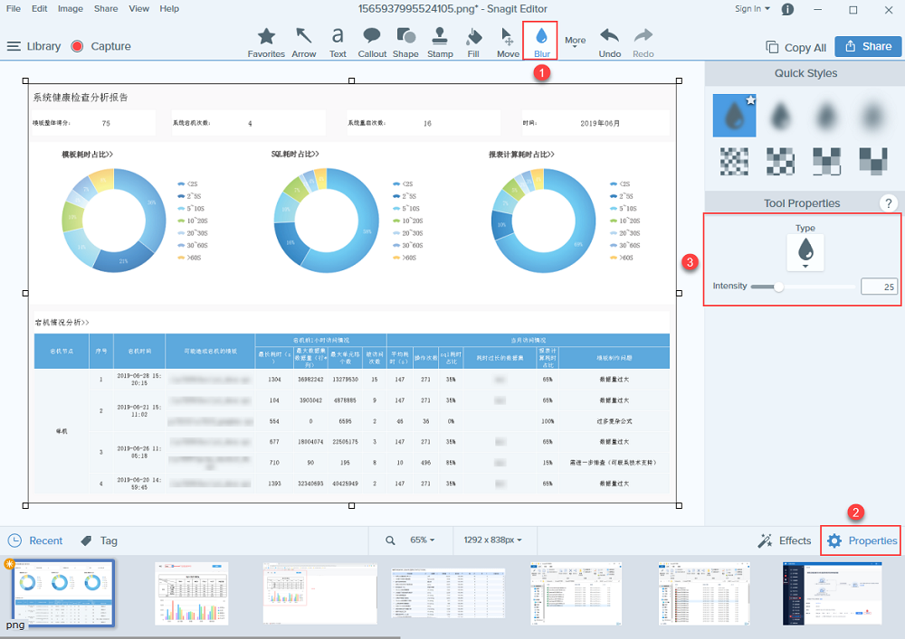
Task: Toggle the Properties panel
Action: (862, 540)
